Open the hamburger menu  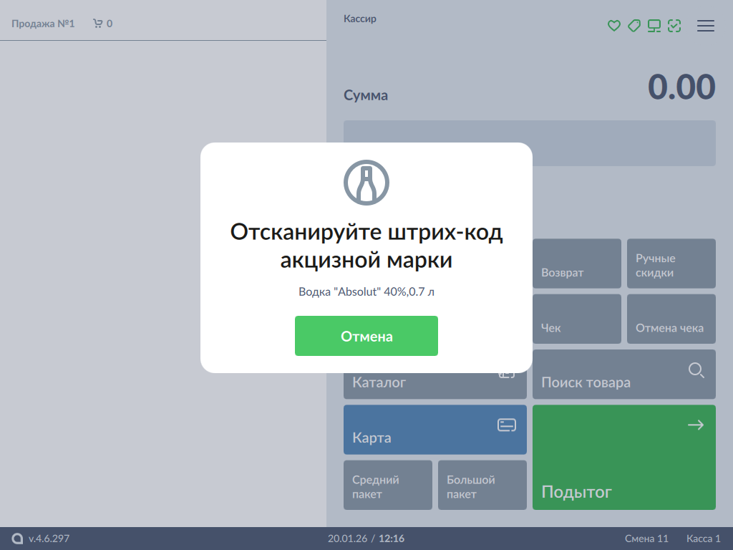705,26
